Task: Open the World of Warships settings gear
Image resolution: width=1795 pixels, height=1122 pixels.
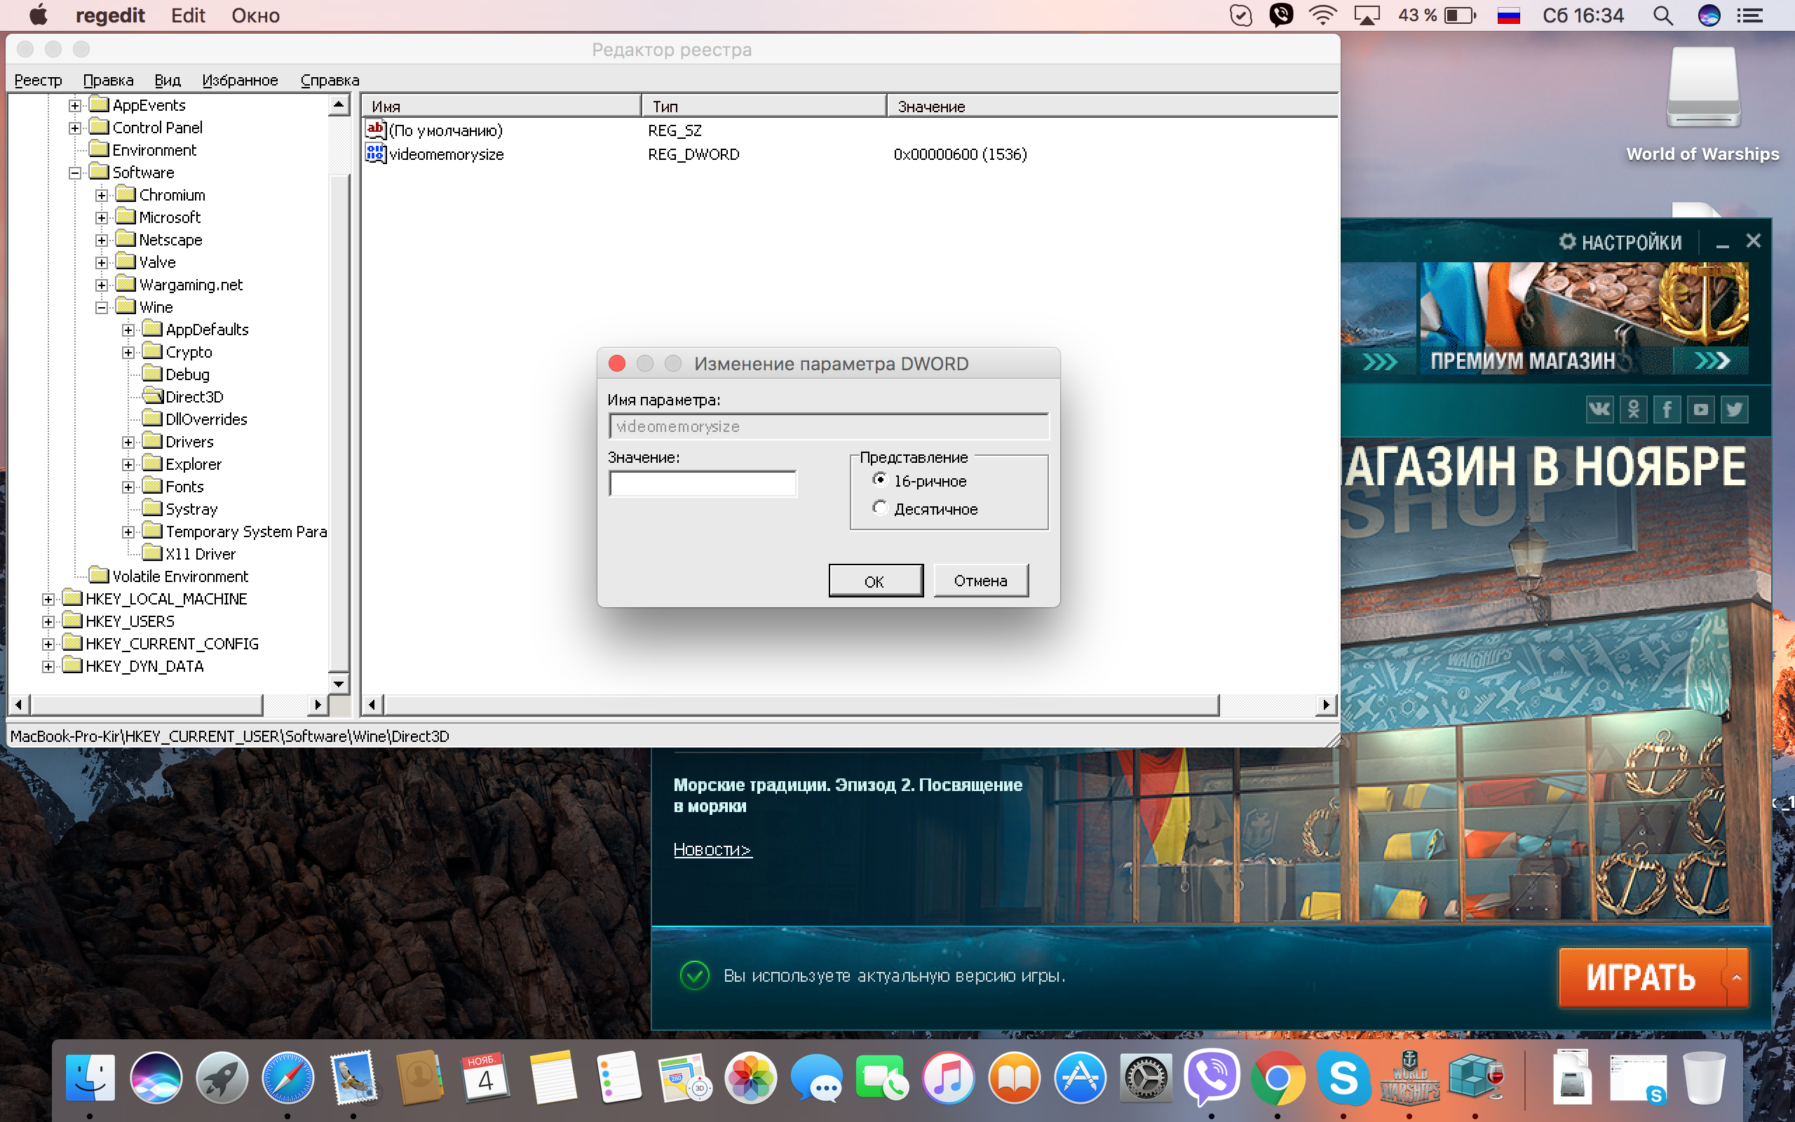Action: [1566, 242]
